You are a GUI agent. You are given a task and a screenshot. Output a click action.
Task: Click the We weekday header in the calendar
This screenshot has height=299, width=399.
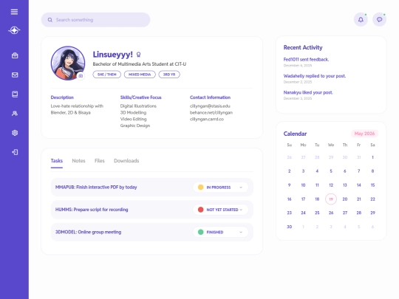click(331, 145)
